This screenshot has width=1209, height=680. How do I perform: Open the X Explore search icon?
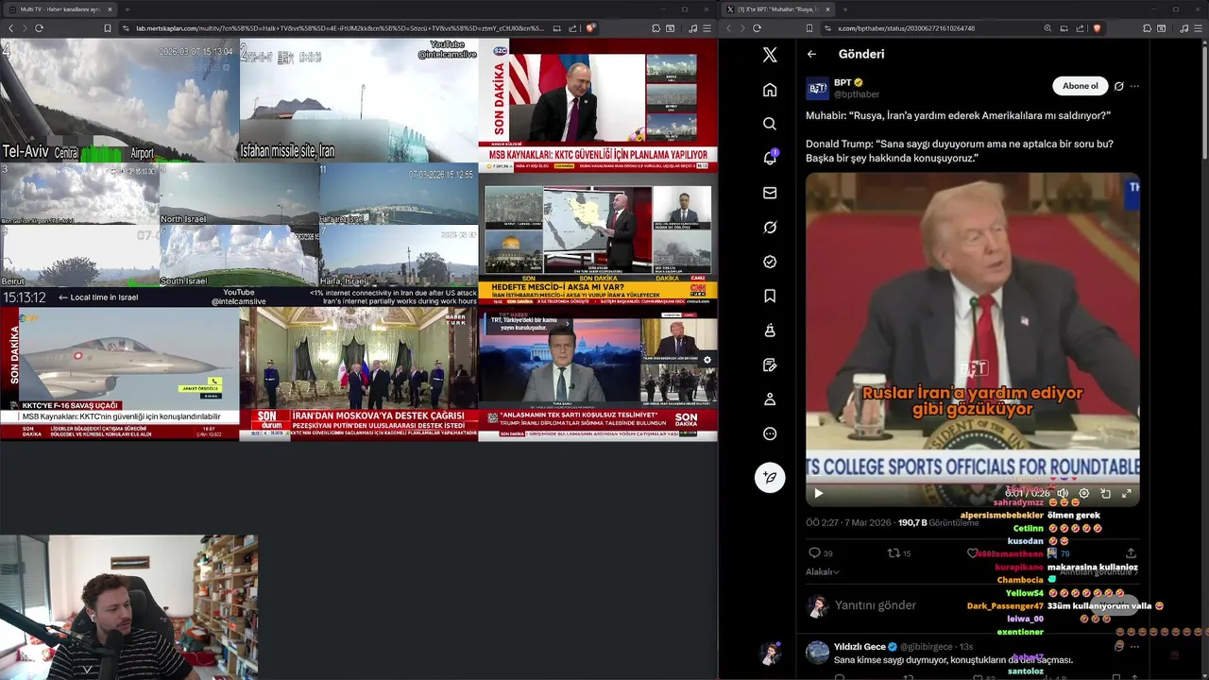point(770,124)
